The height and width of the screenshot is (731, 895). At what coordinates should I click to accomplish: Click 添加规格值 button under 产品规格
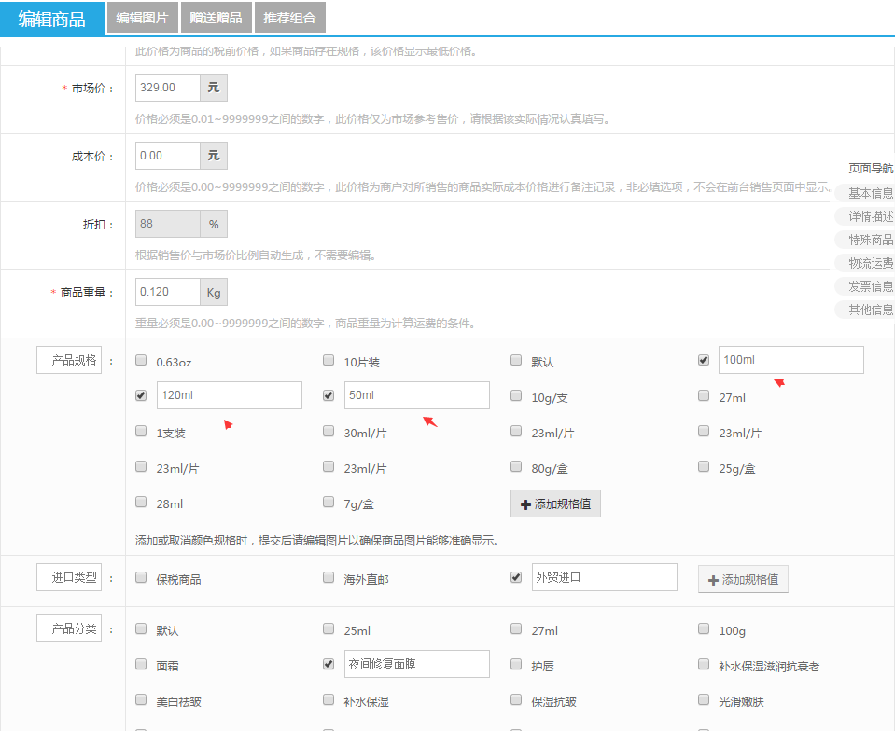coord(555,504)
